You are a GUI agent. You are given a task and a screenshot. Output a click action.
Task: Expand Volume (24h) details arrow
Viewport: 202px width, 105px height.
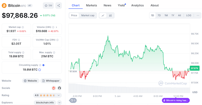pos(57,27)
